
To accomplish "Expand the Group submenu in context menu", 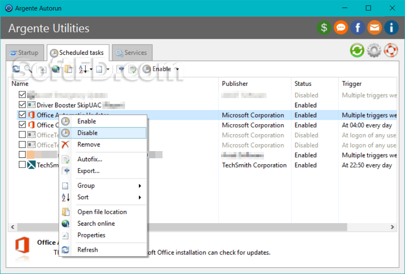I will [140, 186].
